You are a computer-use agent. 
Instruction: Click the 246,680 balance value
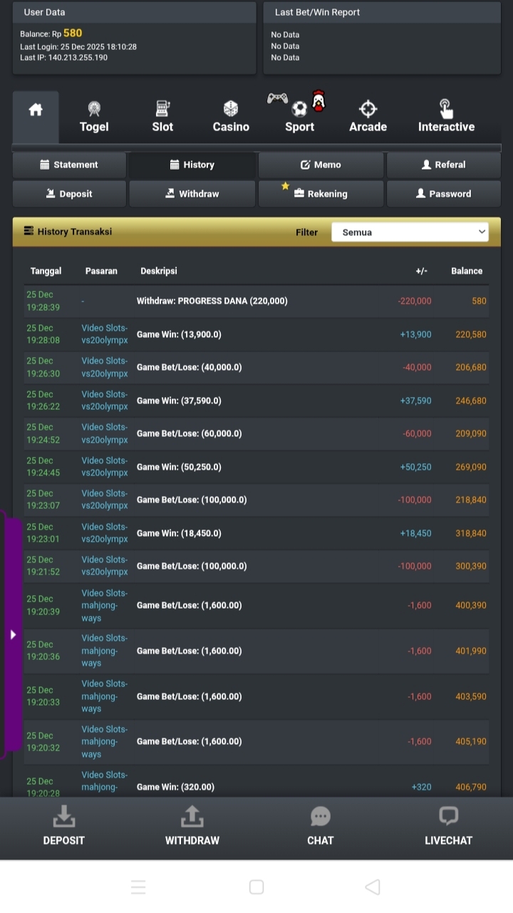coord(471,401)
